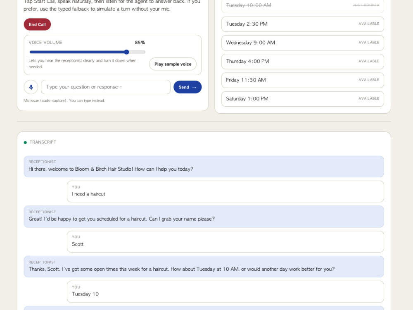Click the "Tuesday 10" reply message
The height and width of the screenshot is (310, 413).
coord(225,291)
